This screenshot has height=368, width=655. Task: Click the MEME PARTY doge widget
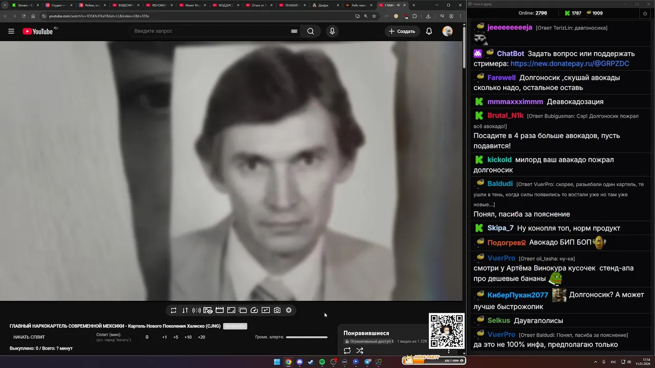click(433, 360)
